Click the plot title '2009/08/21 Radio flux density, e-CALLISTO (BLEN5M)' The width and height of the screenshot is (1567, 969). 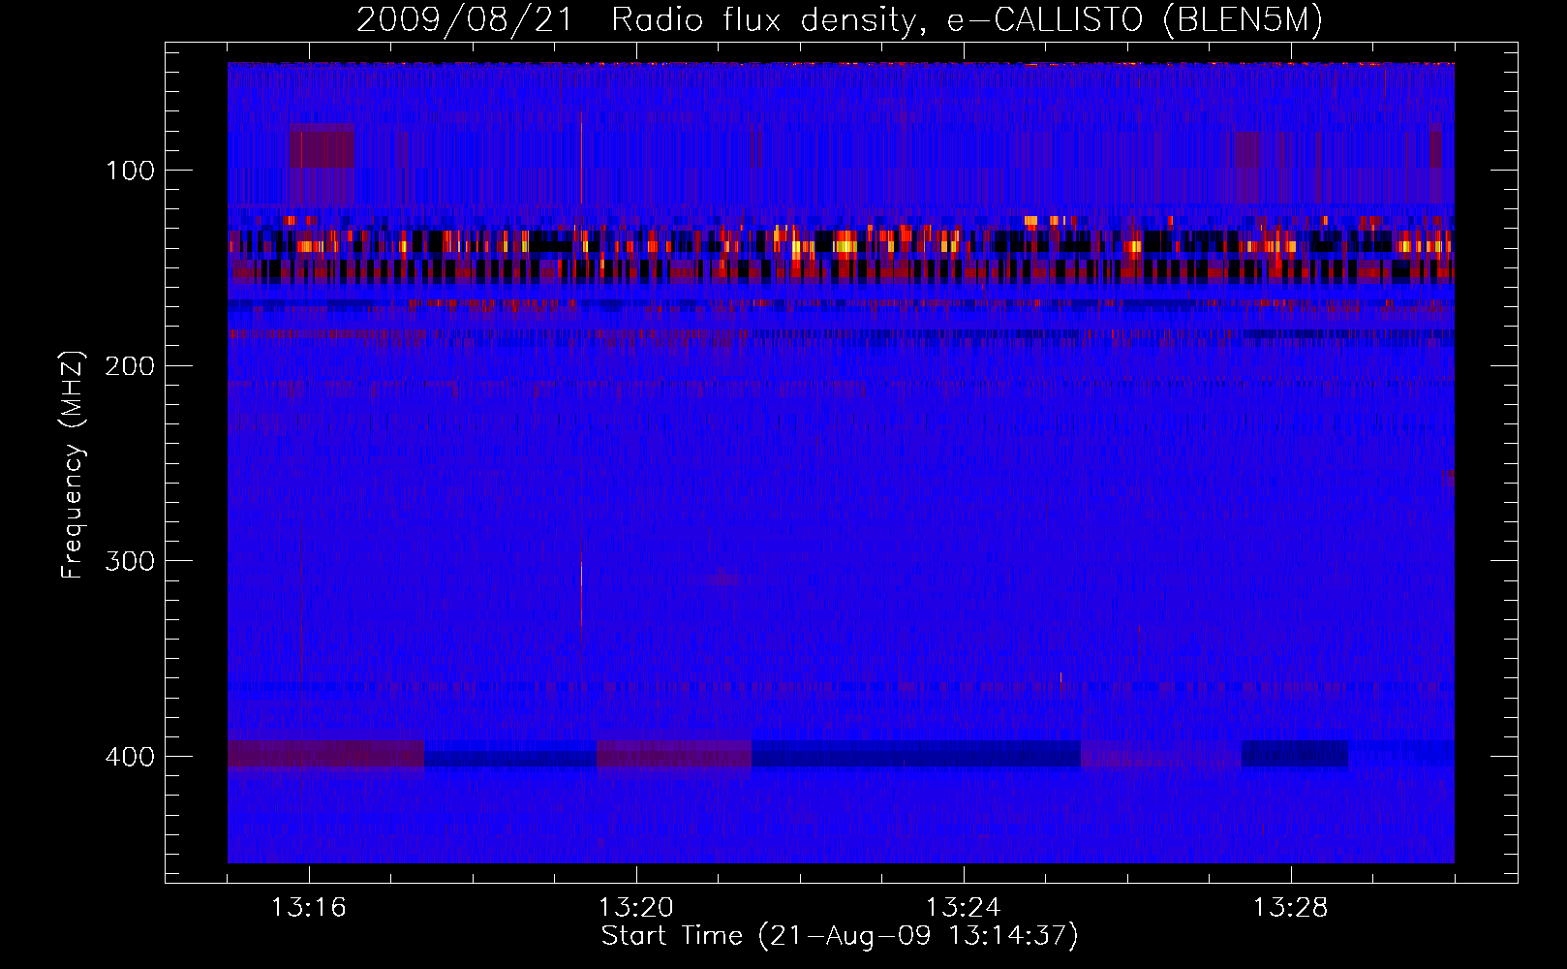point(840,19)
